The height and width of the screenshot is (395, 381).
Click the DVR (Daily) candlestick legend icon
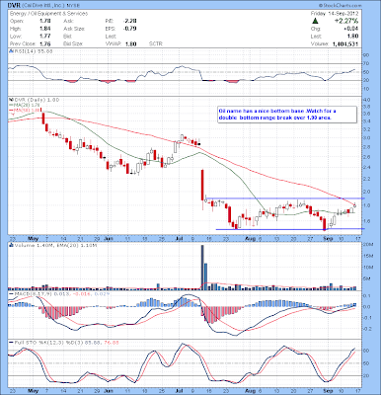[10, 100]
